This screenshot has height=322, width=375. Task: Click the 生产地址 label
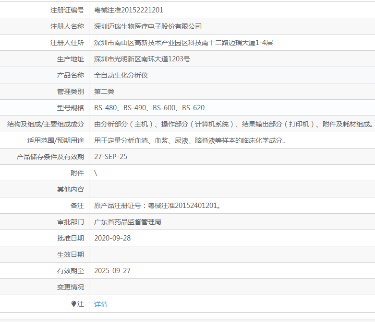coord(71,59)
